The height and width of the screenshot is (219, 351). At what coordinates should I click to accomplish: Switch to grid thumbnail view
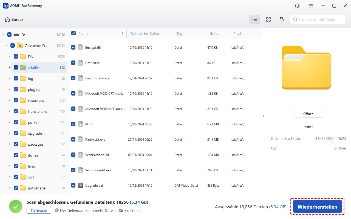click(x=268, y=19)
